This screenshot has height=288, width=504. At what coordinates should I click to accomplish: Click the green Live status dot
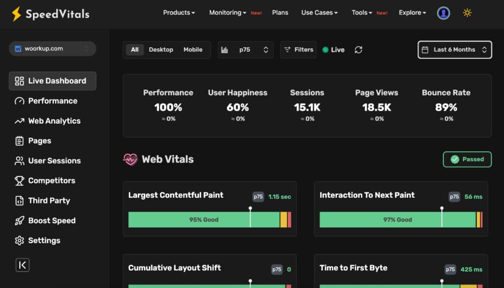325,50
